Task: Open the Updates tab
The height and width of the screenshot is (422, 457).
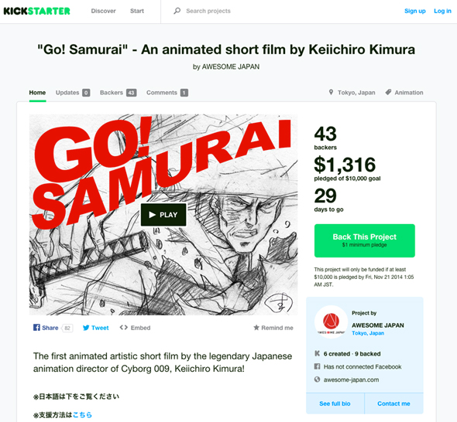Action: pos(73,93)
